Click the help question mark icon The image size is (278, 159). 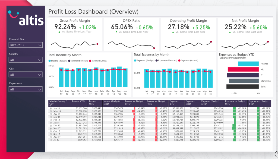tap(276, 153)
